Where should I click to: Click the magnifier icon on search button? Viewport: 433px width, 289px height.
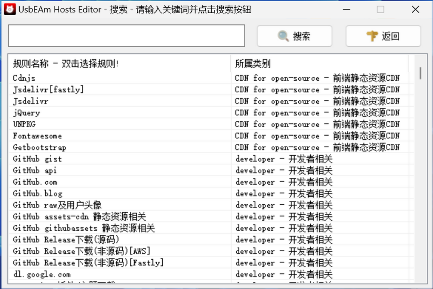[283, 36]
